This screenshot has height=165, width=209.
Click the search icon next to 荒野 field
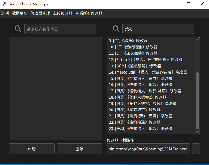click(x=116, y=29)
